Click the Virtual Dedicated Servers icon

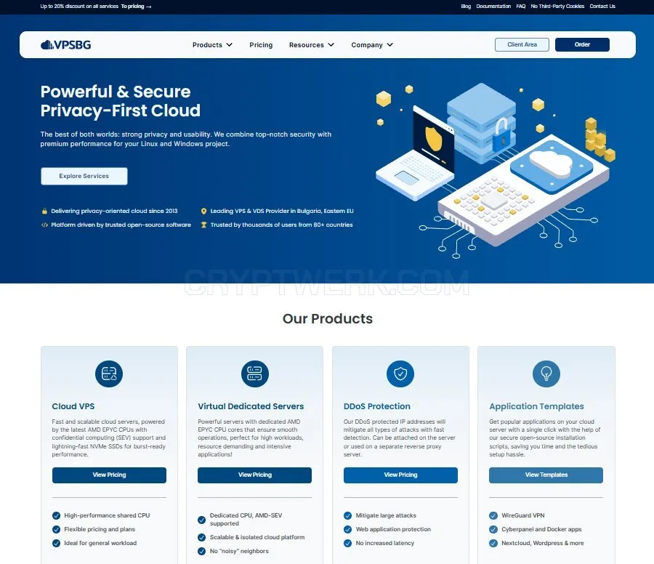point(255,374)
